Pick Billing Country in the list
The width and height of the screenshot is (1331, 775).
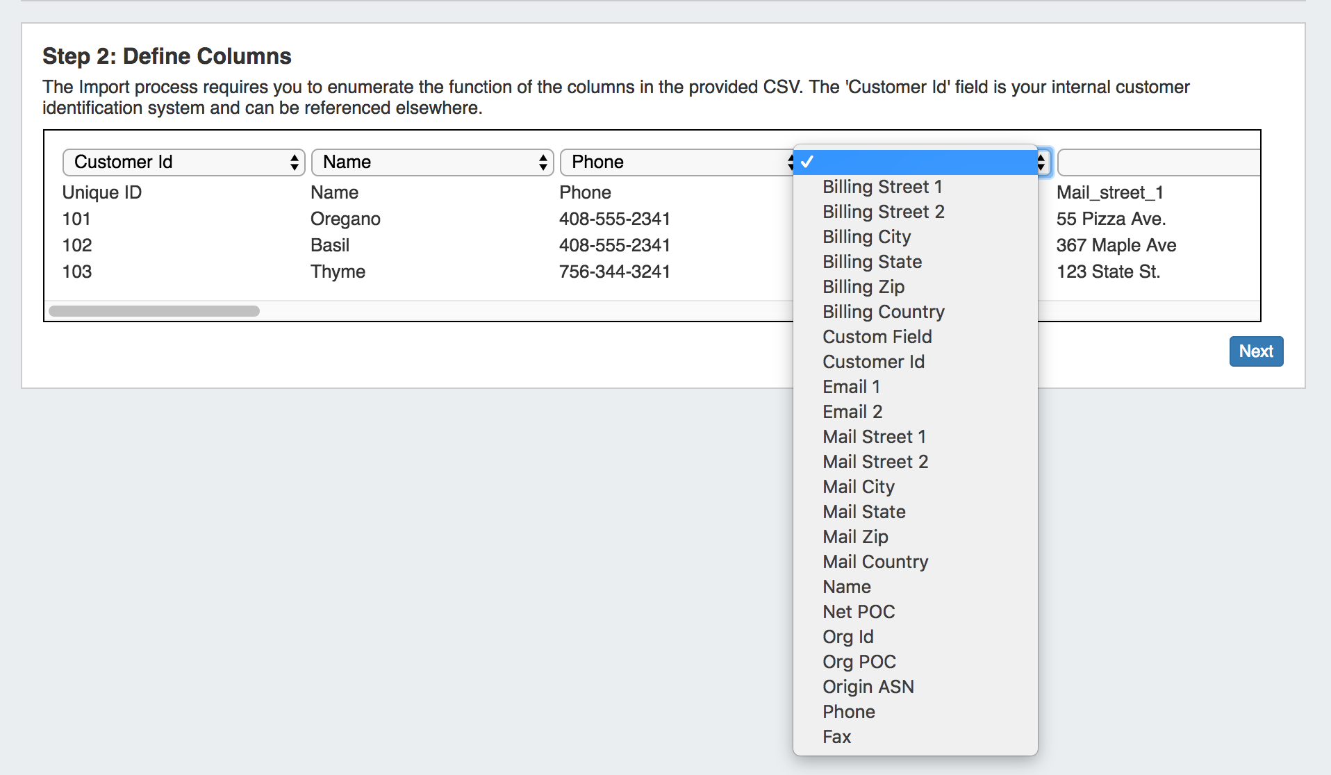883,312
